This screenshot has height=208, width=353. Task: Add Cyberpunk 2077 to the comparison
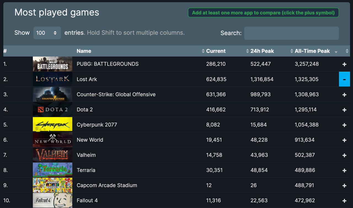click(x=344, y=124)
